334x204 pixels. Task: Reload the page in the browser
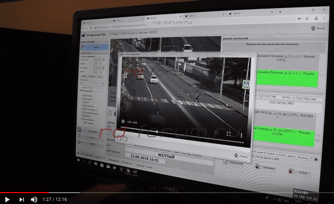(x=91, y=28)
